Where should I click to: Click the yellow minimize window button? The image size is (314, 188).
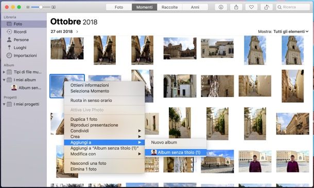click(x=13, y=7)
